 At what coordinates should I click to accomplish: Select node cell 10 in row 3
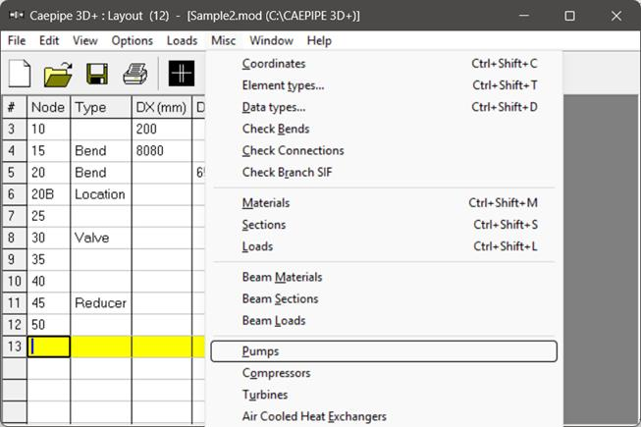tap(49, 130)
